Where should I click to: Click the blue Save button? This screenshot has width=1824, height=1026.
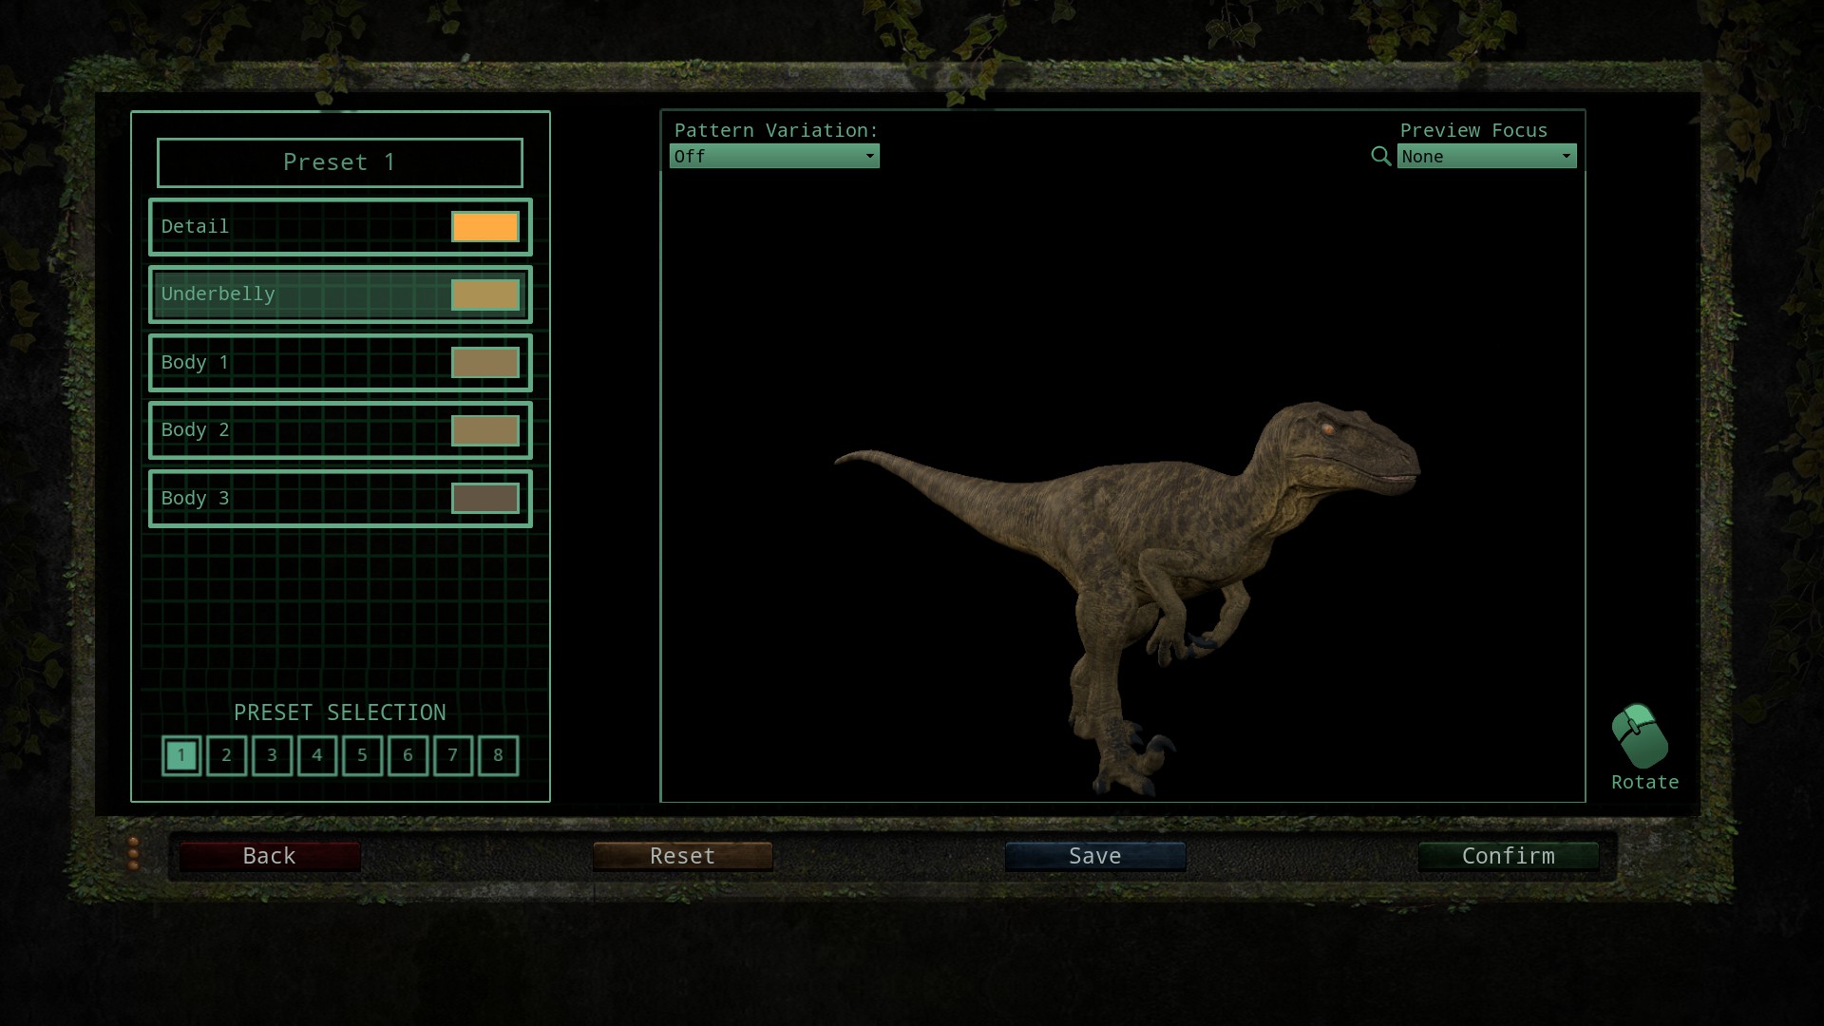point(1094,856)
